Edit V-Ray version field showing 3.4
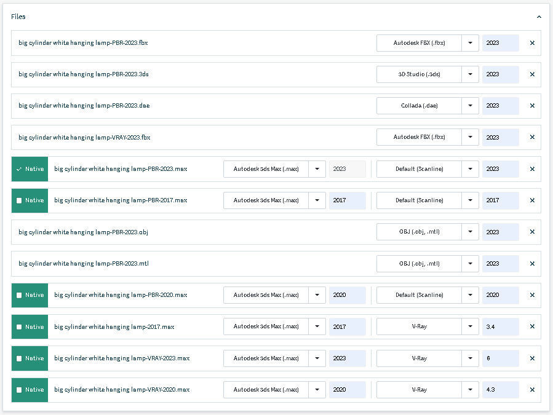Image resolution: width=553 pixels, height=415 pixels. [500, 326]
